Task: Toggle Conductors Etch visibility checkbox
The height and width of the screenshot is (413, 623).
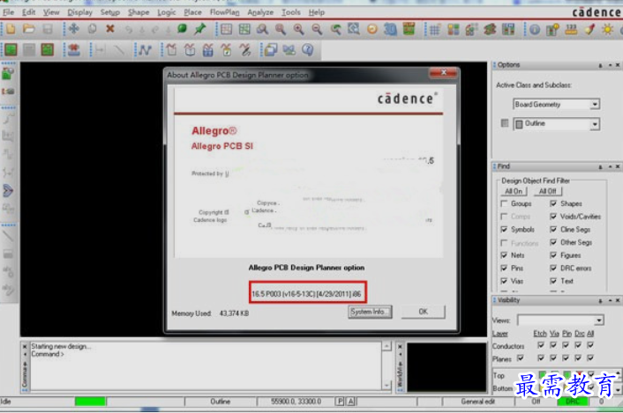Action: point(541,345)
